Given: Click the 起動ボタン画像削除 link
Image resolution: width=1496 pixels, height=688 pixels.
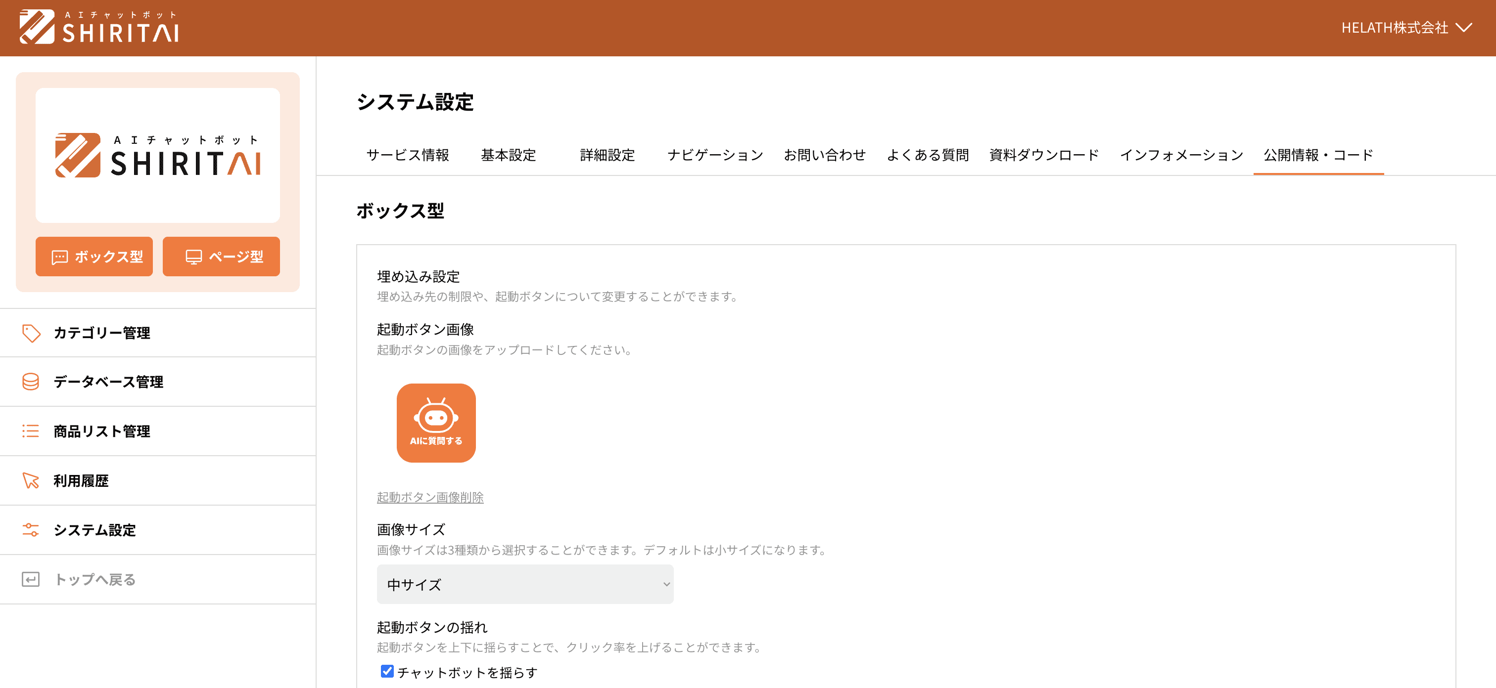Looking at the screenshot, I should (x=430, y=497).
